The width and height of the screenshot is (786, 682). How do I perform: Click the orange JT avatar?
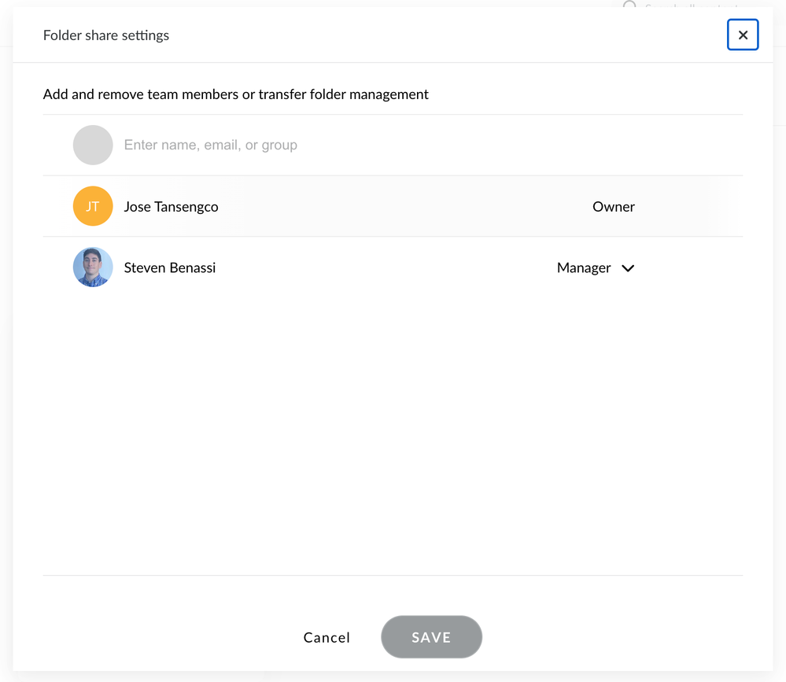coord(93,206)
